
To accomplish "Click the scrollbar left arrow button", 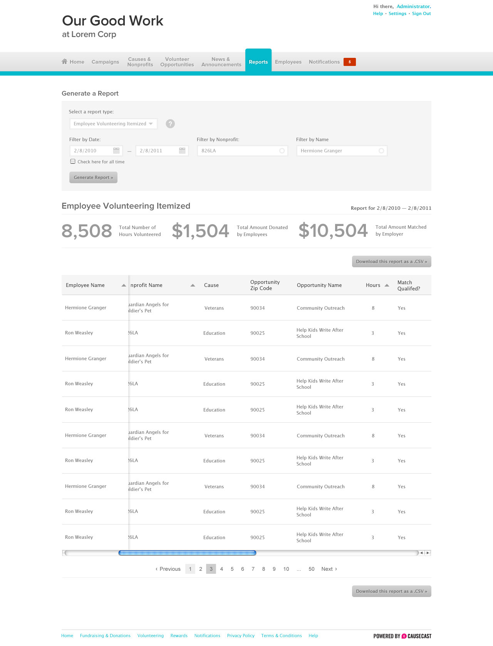I will pos(421,553).
